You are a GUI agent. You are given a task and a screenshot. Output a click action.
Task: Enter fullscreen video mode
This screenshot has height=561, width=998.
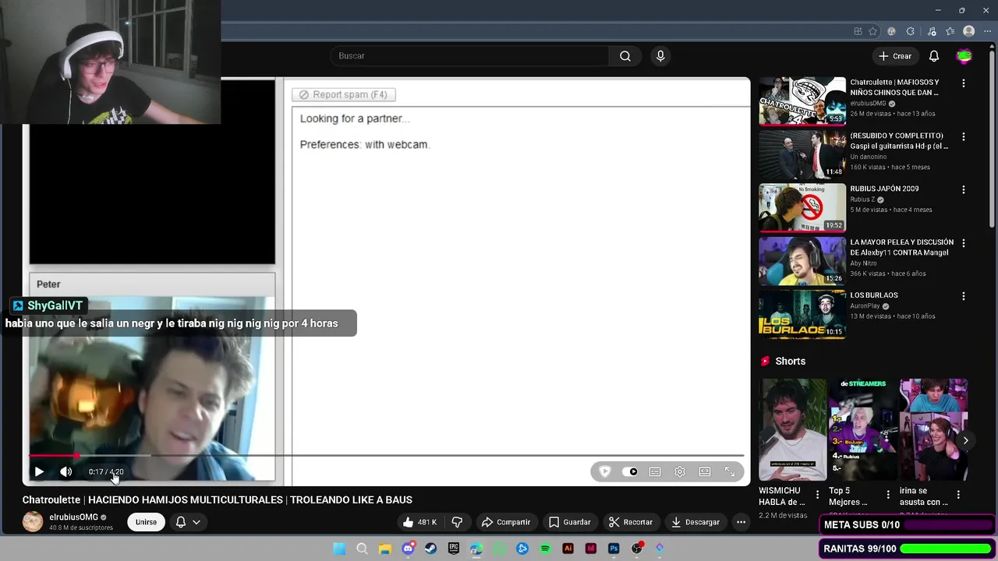click(730, 471)
